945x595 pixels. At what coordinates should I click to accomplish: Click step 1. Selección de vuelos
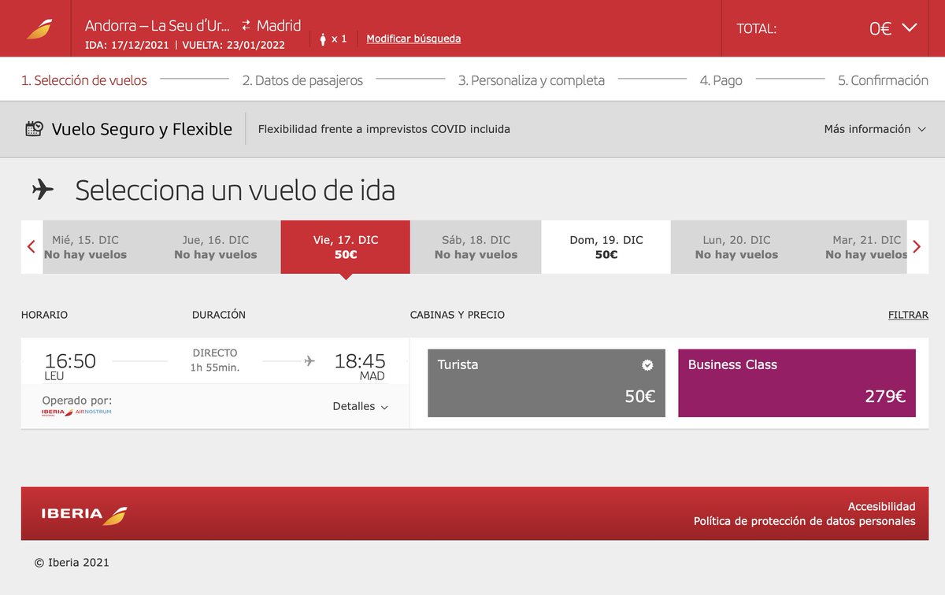[x=84, y=80]
